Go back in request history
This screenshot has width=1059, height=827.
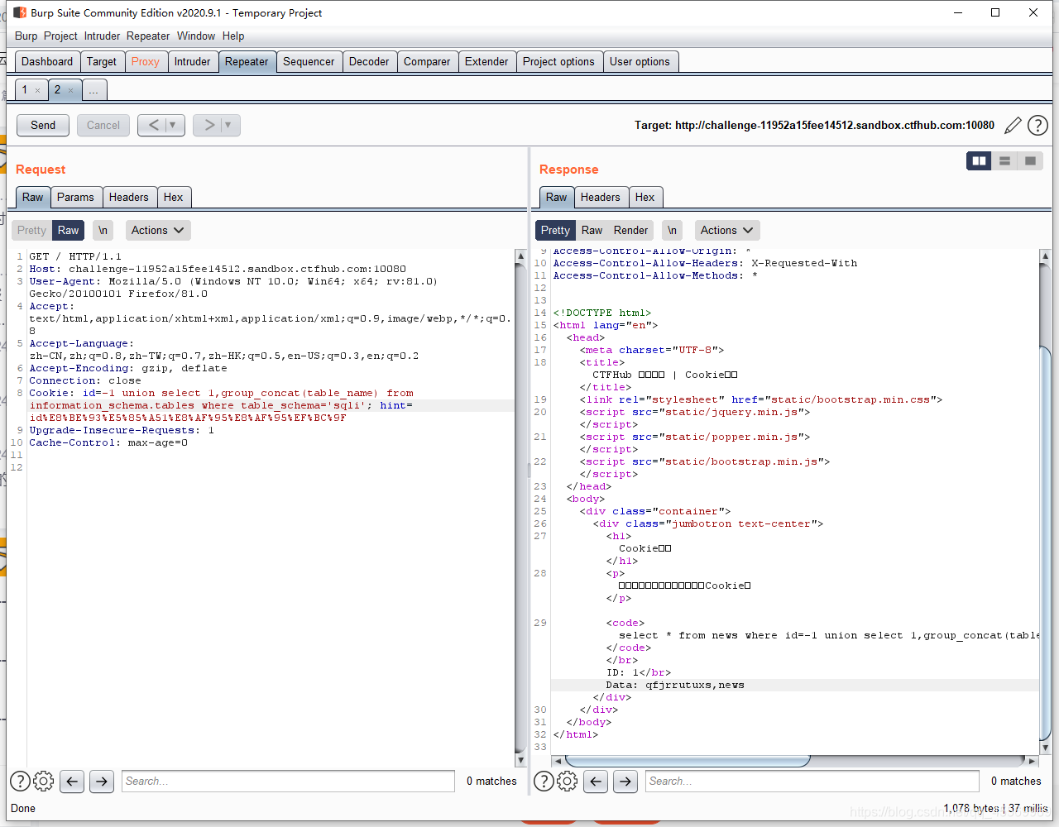pos(152,126)
